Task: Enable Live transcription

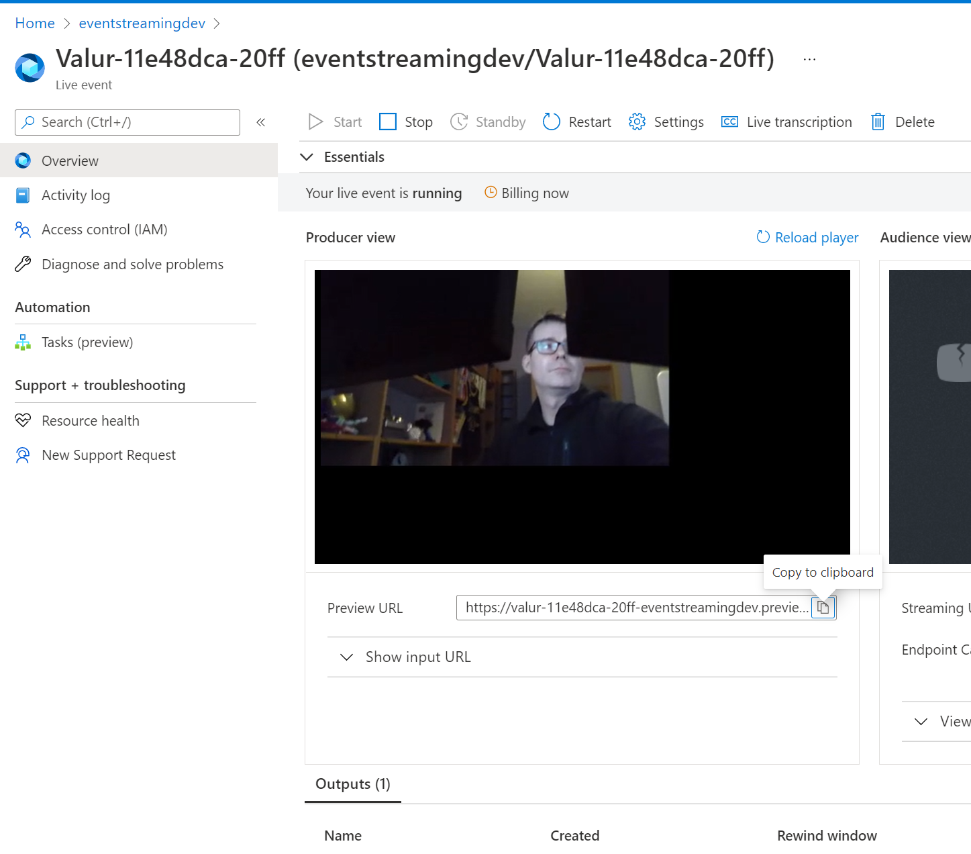Action: (x=786, y=122)
